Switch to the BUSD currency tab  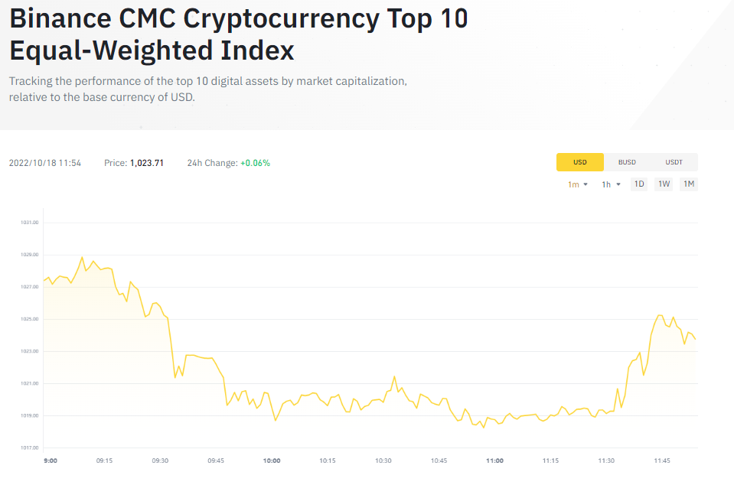click(x=627, y=161)
